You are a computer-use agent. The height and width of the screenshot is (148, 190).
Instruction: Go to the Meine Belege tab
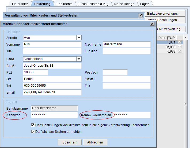(124, 4)
